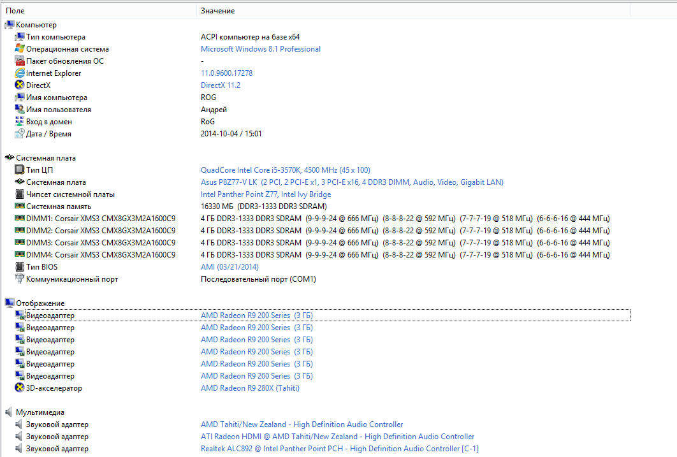Click the Системная память memory icon

coord(19,207)
